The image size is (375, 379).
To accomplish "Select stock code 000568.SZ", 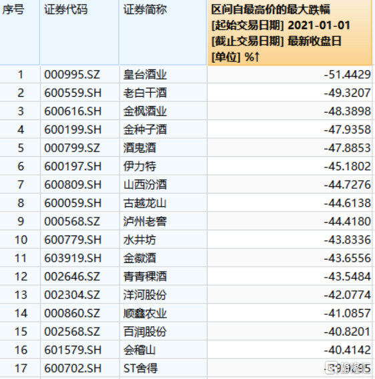I will 72,222.
